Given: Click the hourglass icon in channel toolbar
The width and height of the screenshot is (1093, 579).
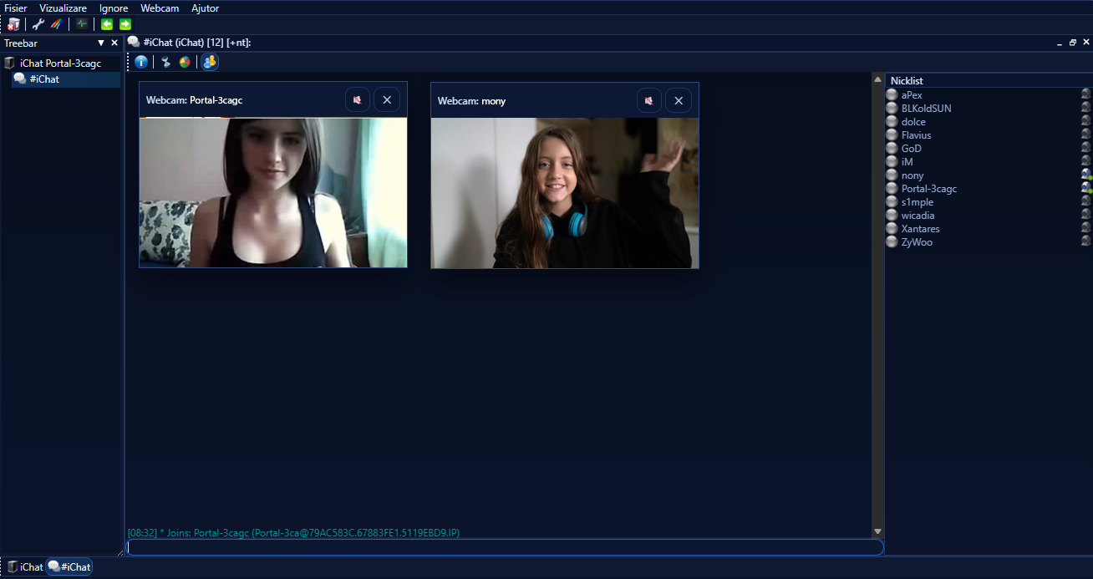Looking at the screenshot, I should pos(165,62).
